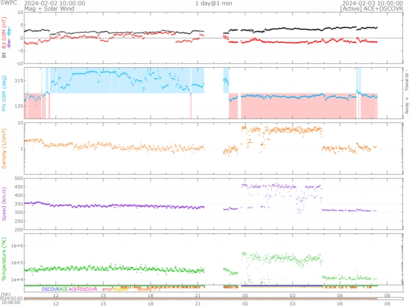Click the ACE legend entry at the bottom
The width and height of the screenshot is (410, 306).
tap(66, 289)
